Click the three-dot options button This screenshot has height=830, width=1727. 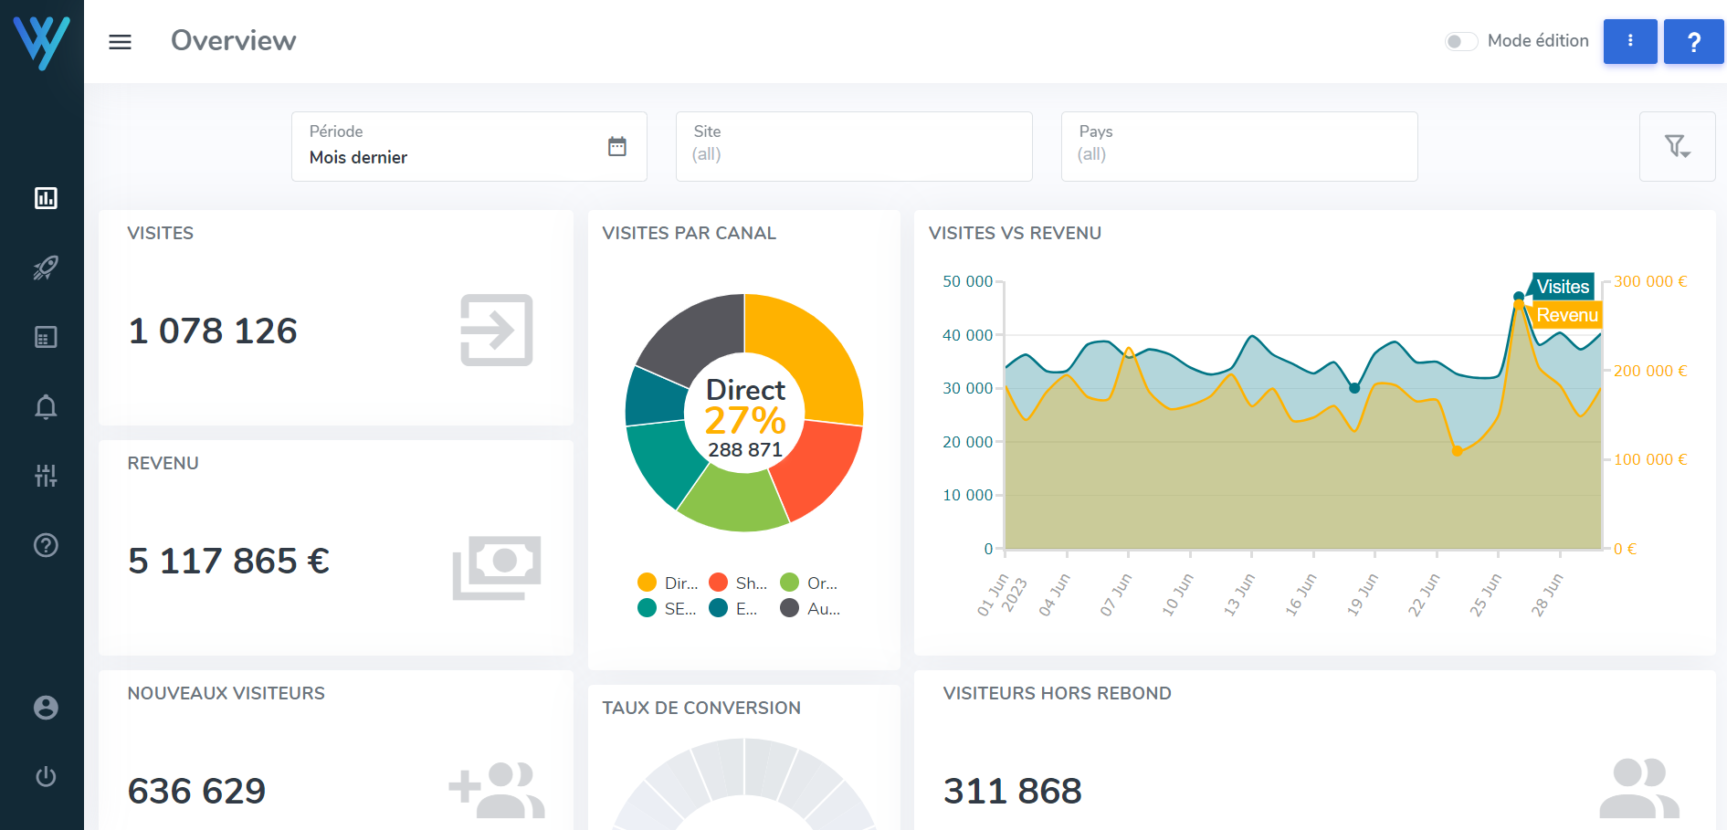point(1630,41)
